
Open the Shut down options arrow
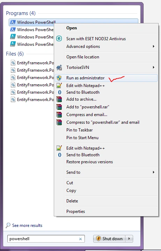point(129,239)
